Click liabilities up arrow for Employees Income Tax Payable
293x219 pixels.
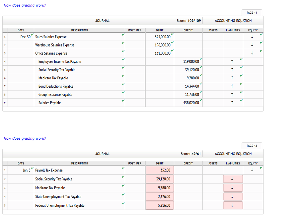coord(232,61)
